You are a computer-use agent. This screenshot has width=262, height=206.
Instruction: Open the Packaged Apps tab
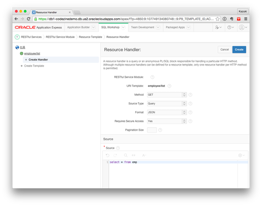click(x=175, y=28)
